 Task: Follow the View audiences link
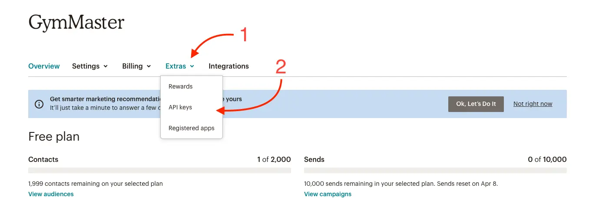click(x=51, y=194)
